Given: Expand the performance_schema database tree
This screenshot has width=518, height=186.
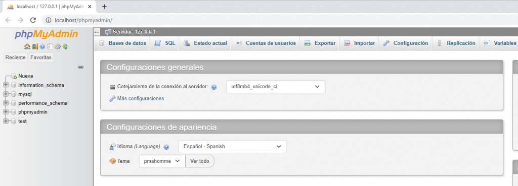Looking at the screenshot, I should point(5,103).
